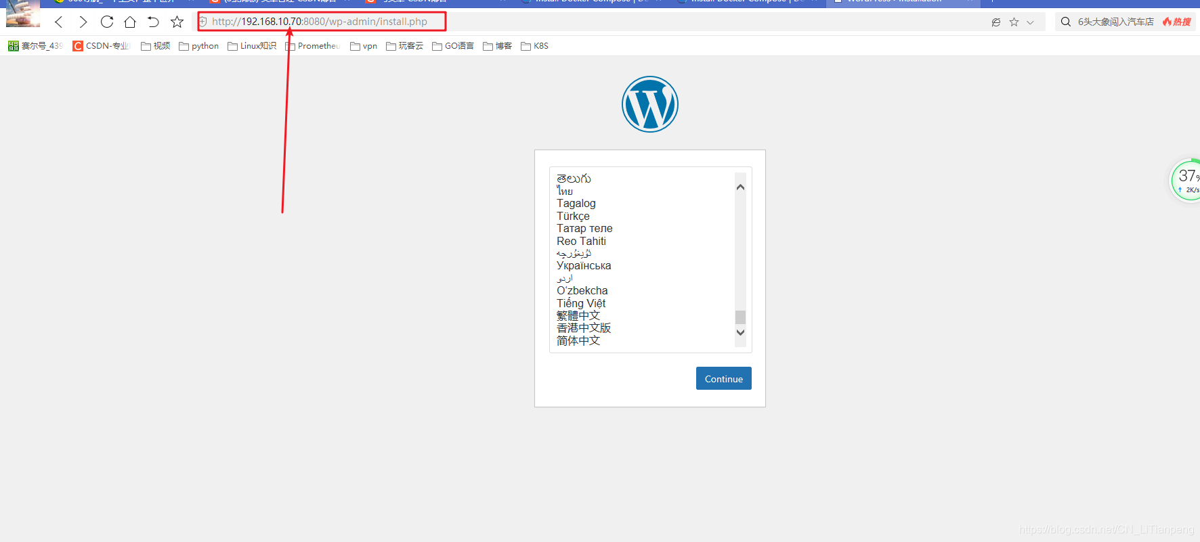Click the WordPress logo
Screen dimensions: 1200x542
[x=650, y=104]
